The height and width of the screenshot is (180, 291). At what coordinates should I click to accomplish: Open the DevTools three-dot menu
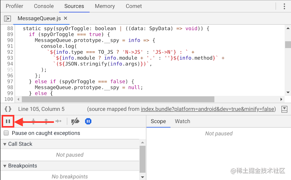click(284, 6)
